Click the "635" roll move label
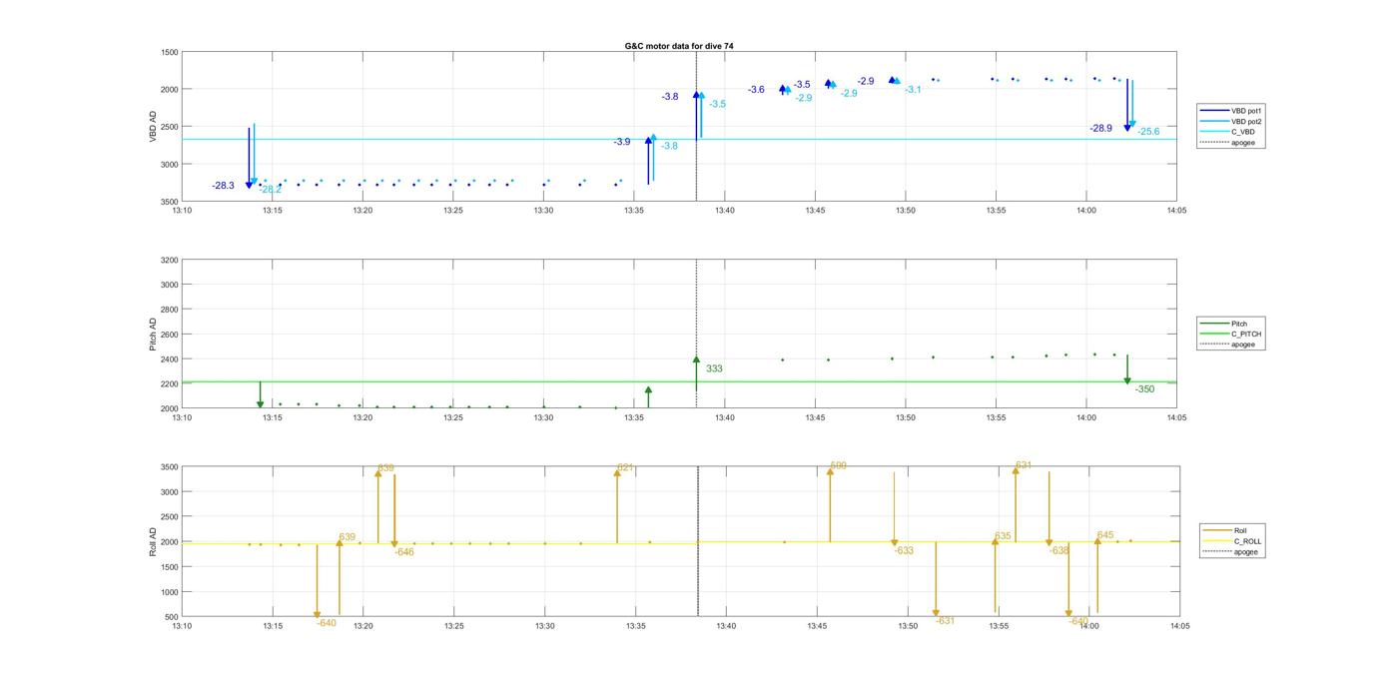This screenshot has height=692, width=1398. pos(1004,536)
